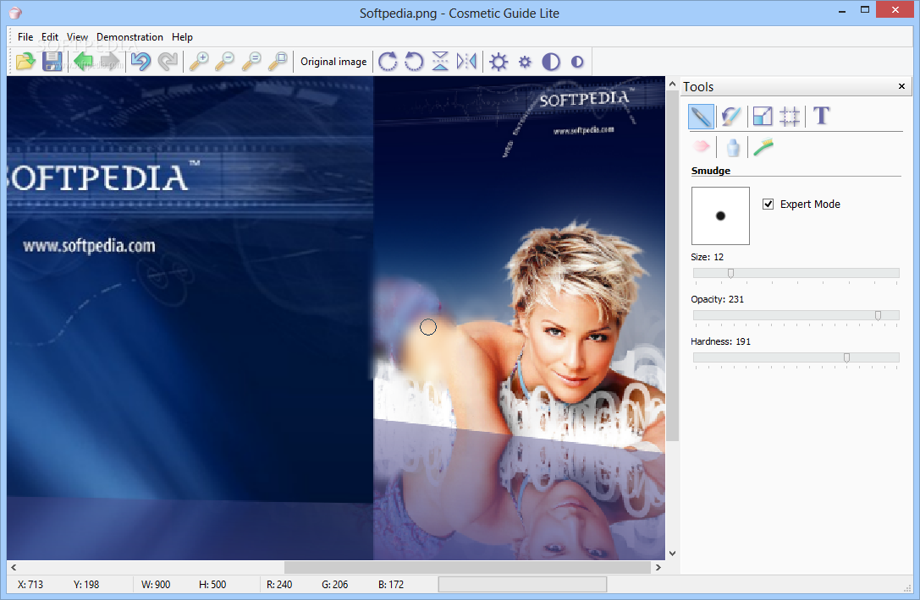Click the vertical scrollbar down arrow
Image resolution: width=920 pixels, height=600 pixels.
[672, 554]
